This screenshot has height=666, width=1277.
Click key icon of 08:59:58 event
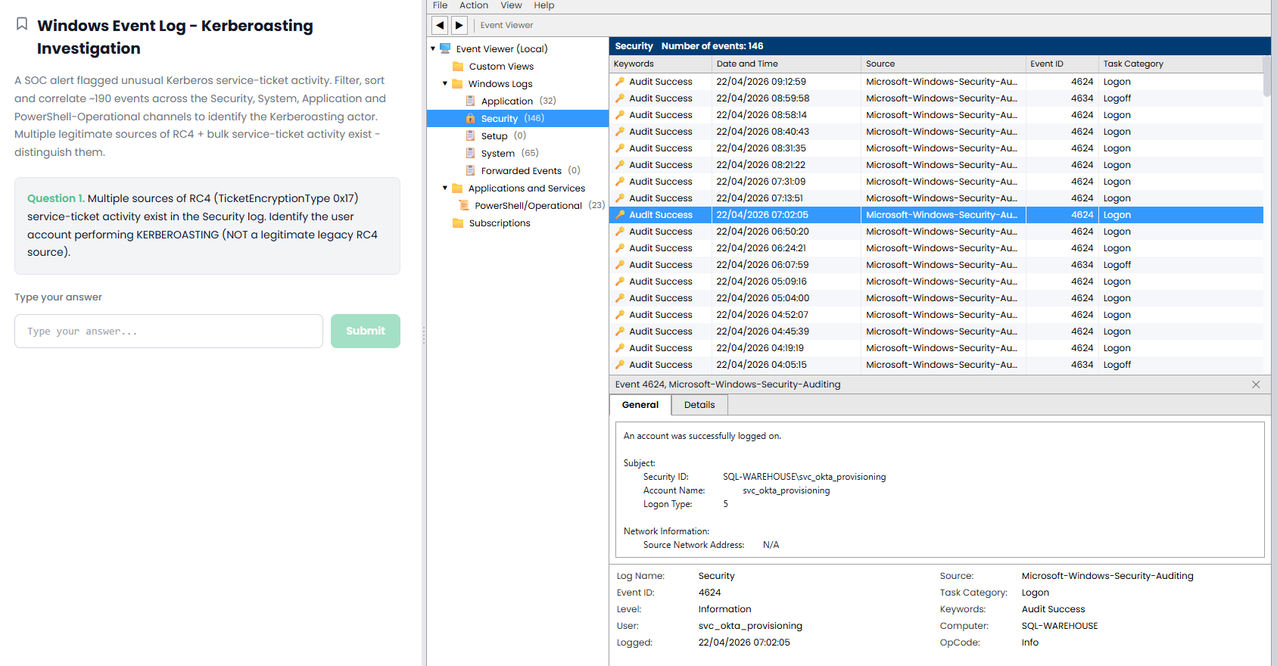pyautogui.click(x=620, y=98)
